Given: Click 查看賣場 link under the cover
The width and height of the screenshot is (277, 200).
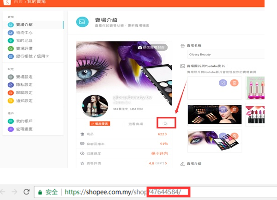Looking at the screenshot, I should pos(136,124).
